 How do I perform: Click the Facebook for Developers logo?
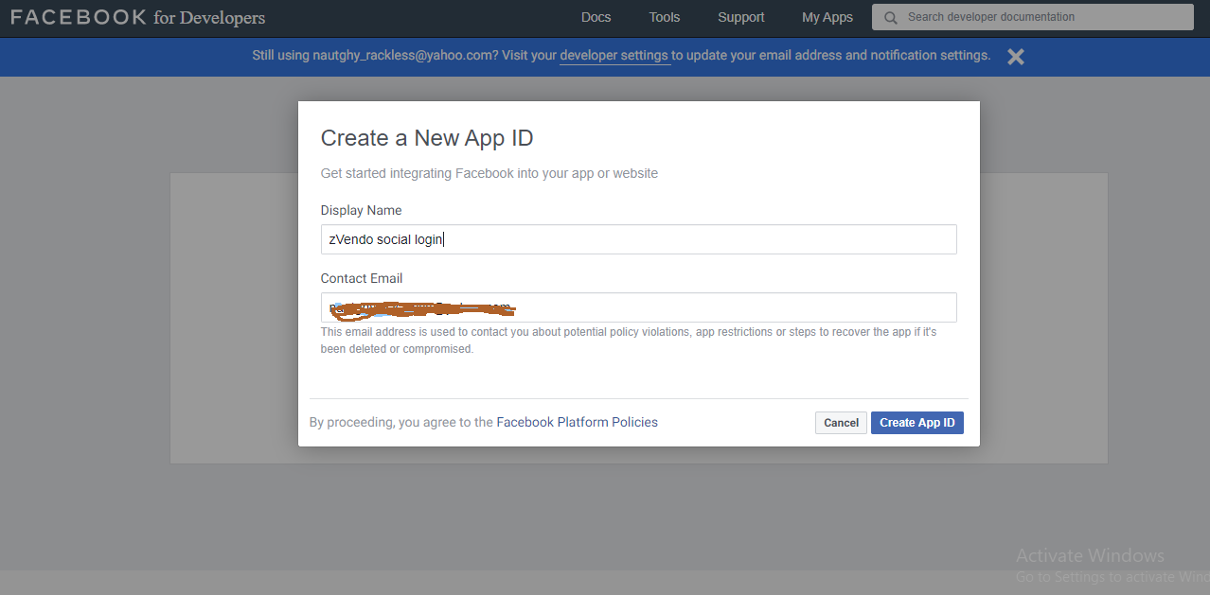click(138, 17)
